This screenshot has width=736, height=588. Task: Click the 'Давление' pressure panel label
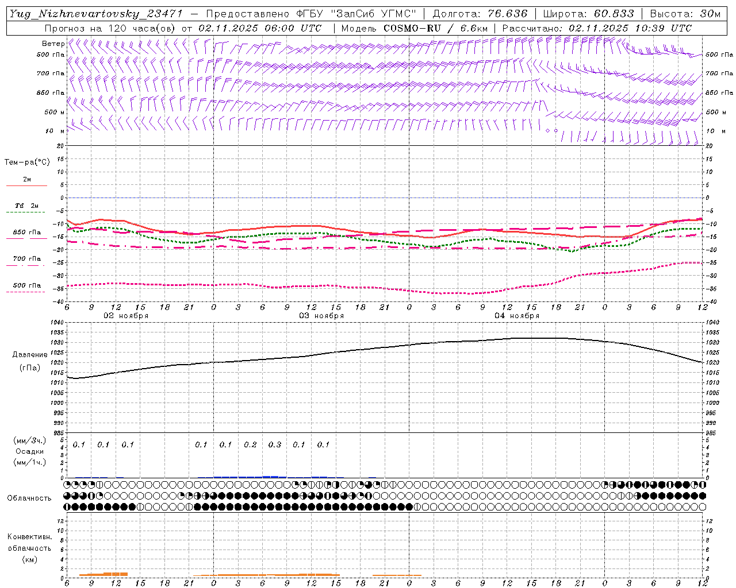tap(30, 355)
